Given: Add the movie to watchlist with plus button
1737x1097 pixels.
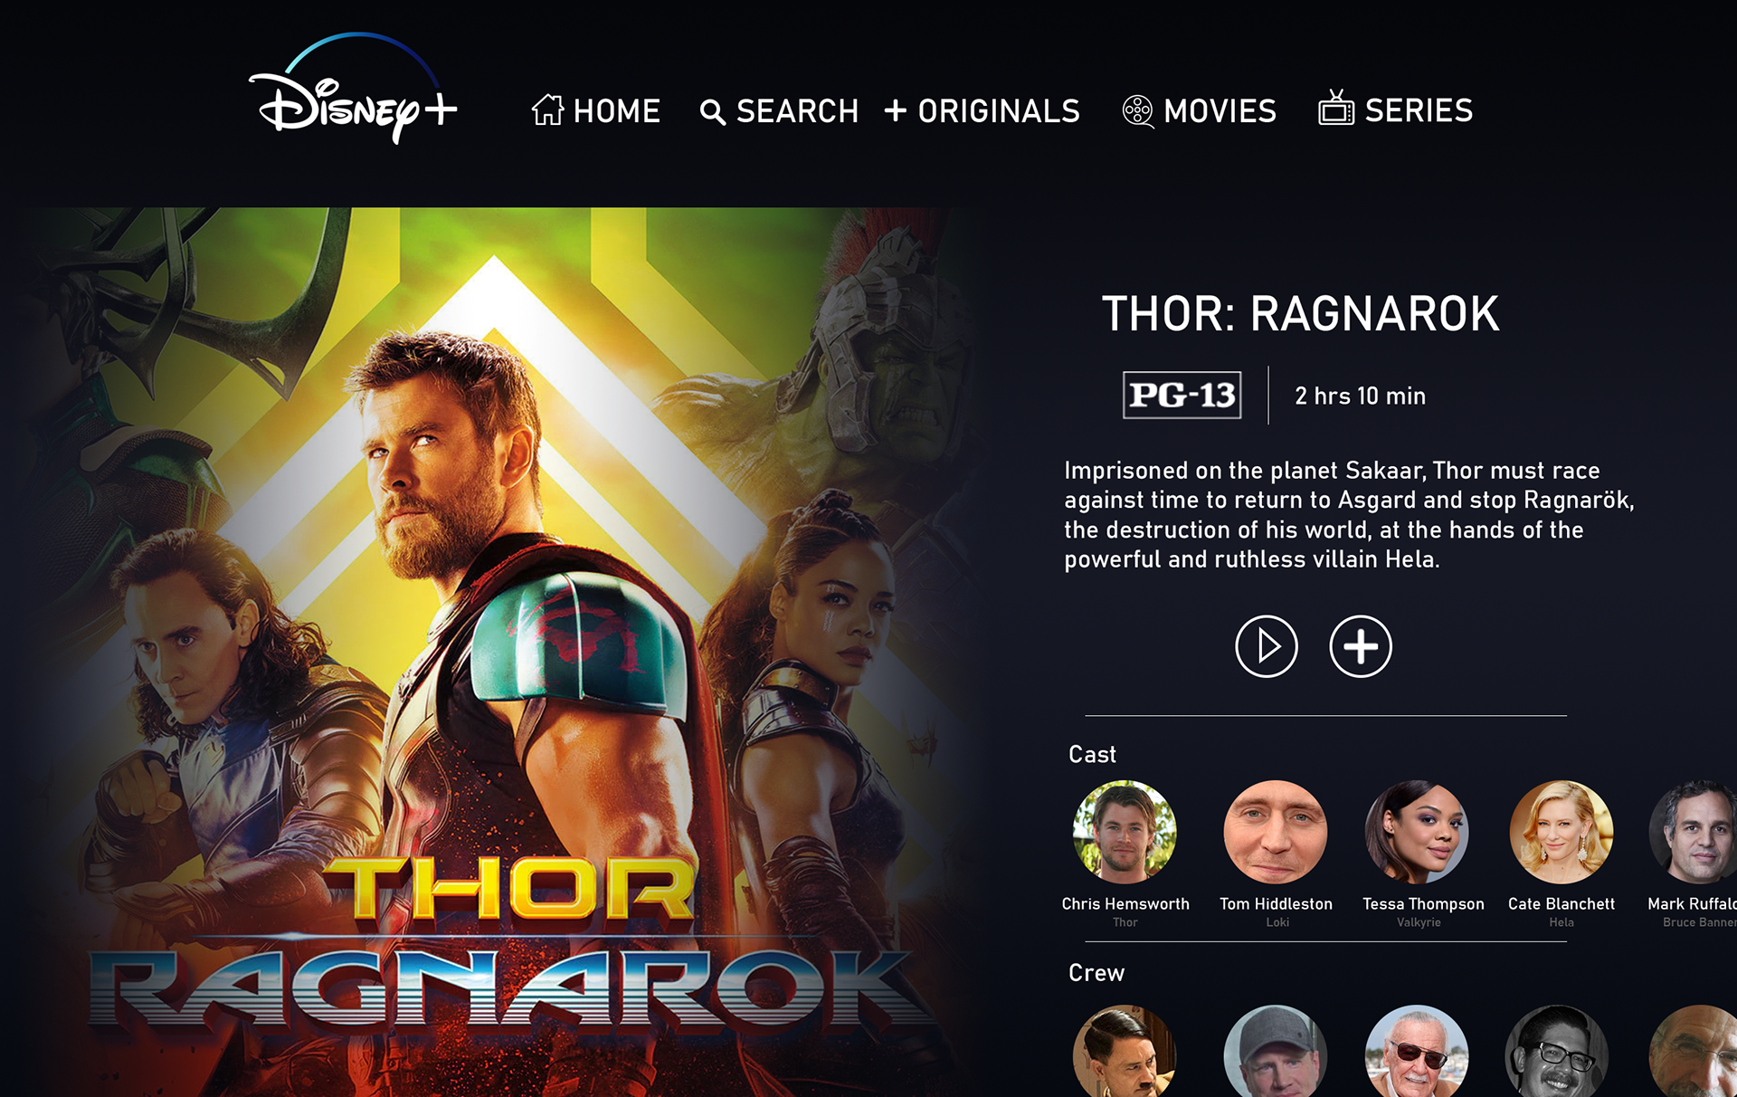Looking at the screenshot, I should tap(1361, 646).
